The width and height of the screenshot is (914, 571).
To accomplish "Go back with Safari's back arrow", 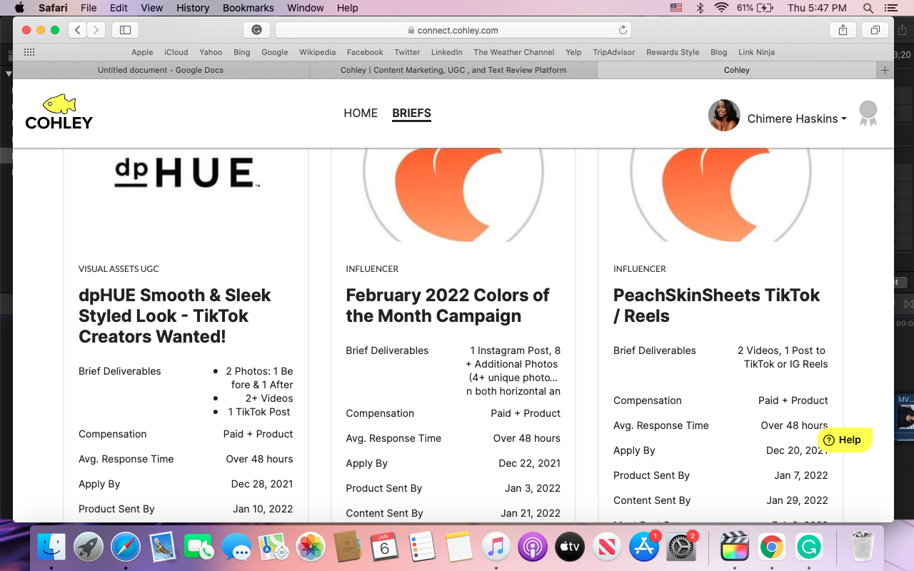I will tap(77, 30).
